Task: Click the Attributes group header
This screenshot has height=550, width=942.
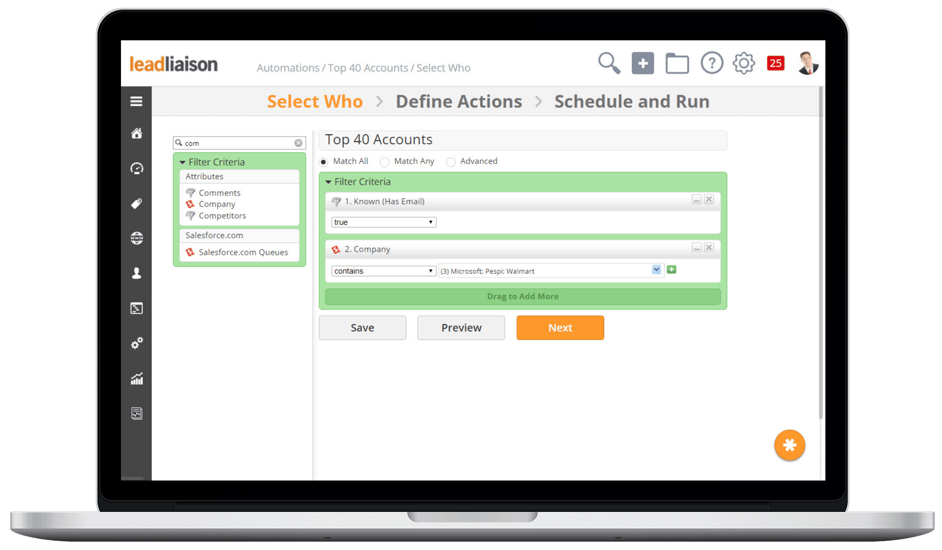Action: click(x=240, y=176)
